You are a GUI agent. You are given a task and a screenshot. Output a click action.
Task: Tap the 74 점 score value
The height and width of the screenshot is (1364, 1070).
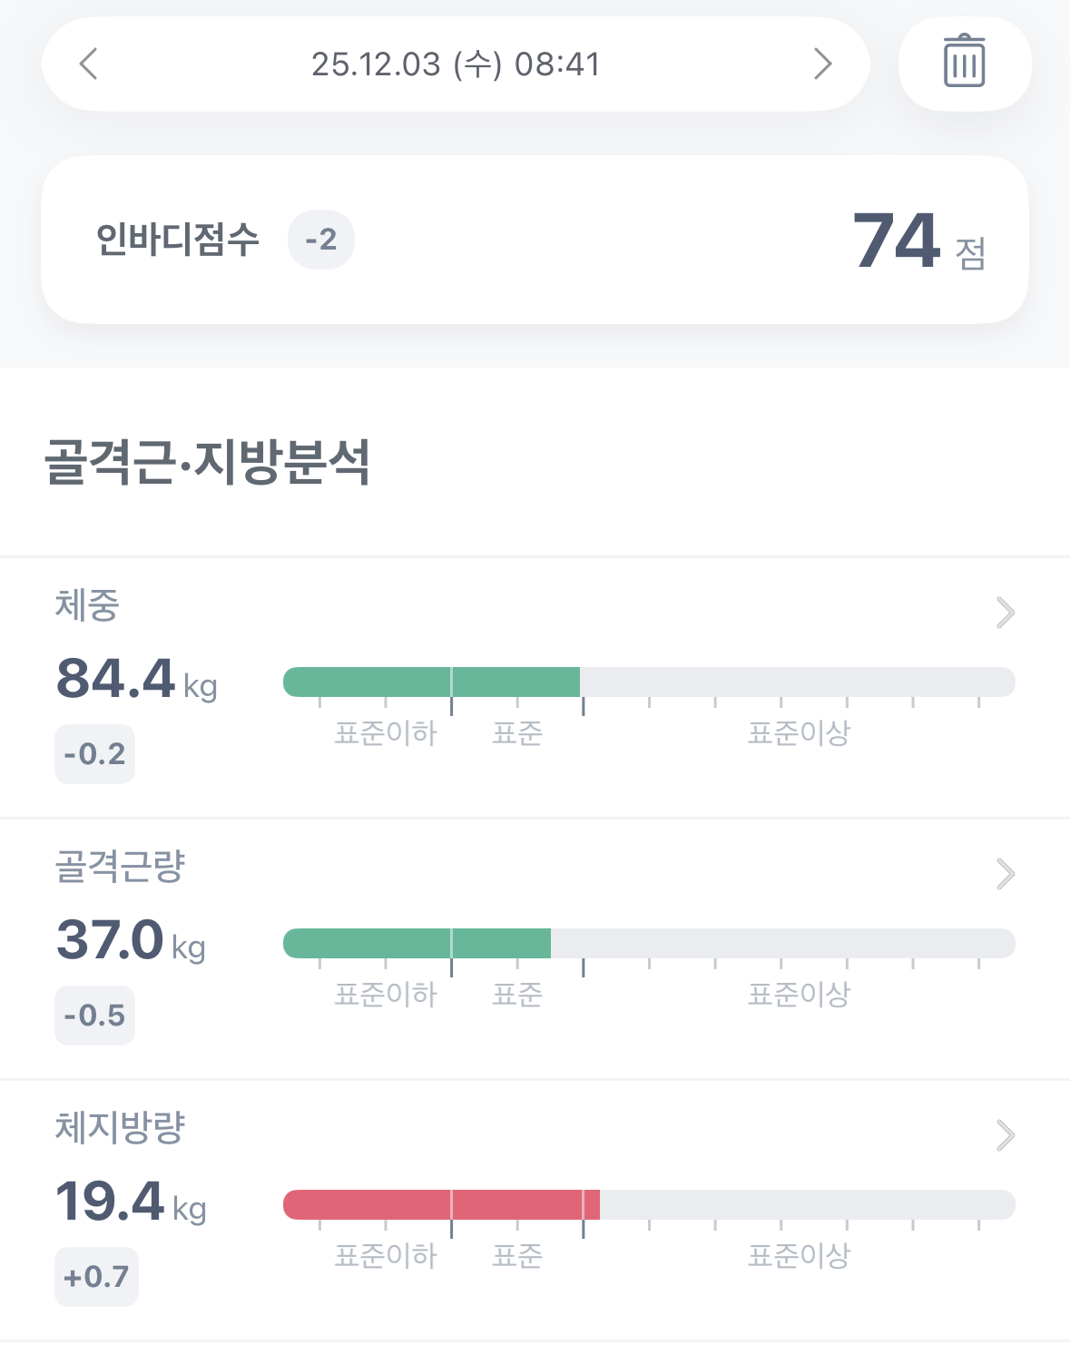coord(919,241)
